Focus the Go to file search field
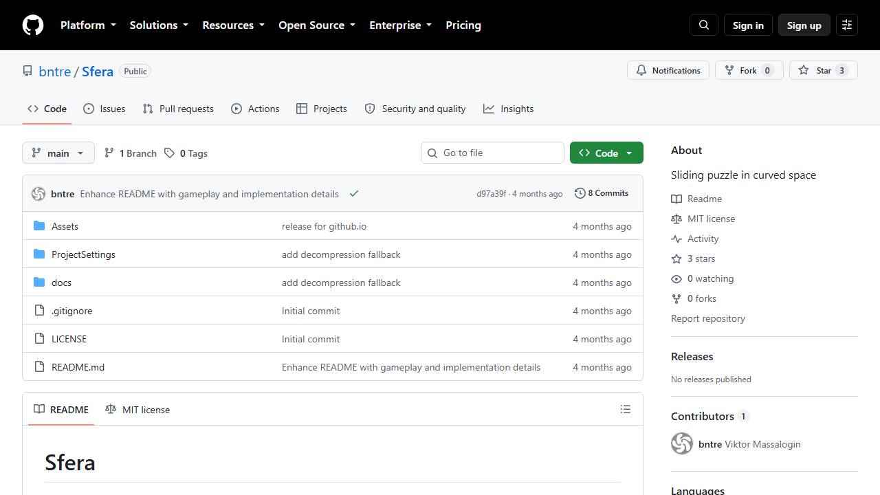The width and height of the screenshot is (880, 495). (492, 153)
